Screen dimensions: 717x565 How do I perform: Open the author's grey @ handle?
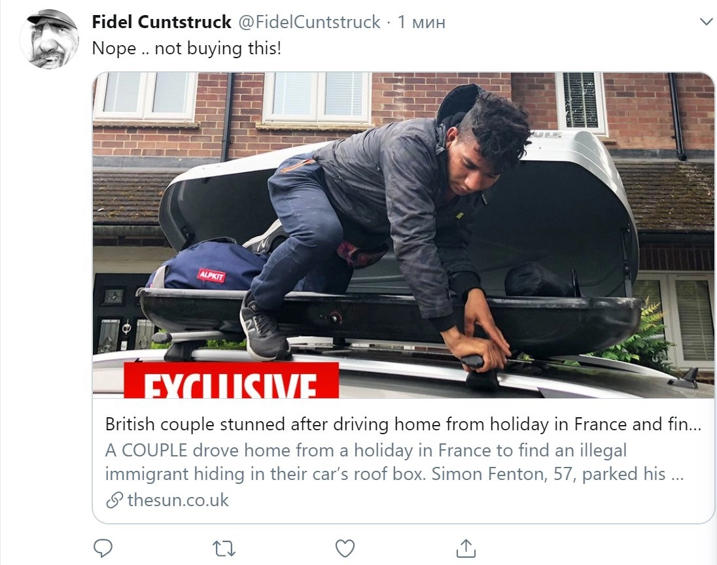tap(308, 22)
